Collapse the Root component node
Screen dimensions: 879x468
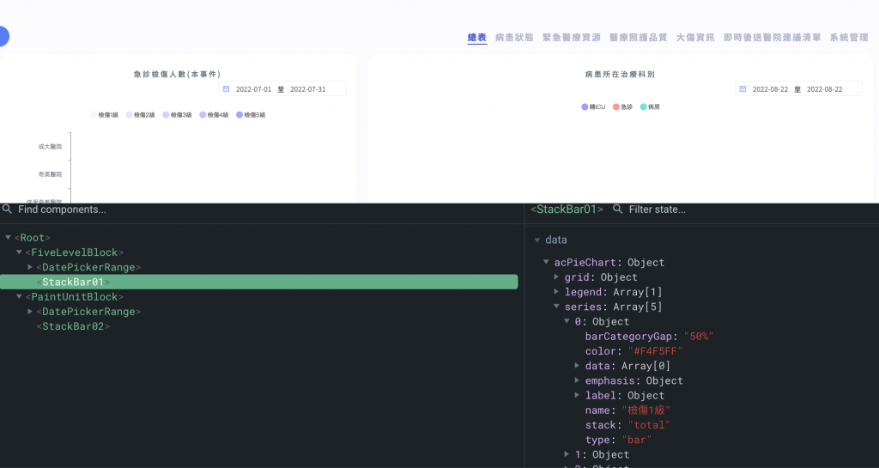(x=8, y=238)
